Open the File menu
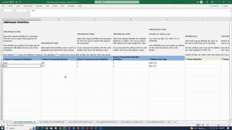This screenshot has width=232, height=130. coord(3,6)
